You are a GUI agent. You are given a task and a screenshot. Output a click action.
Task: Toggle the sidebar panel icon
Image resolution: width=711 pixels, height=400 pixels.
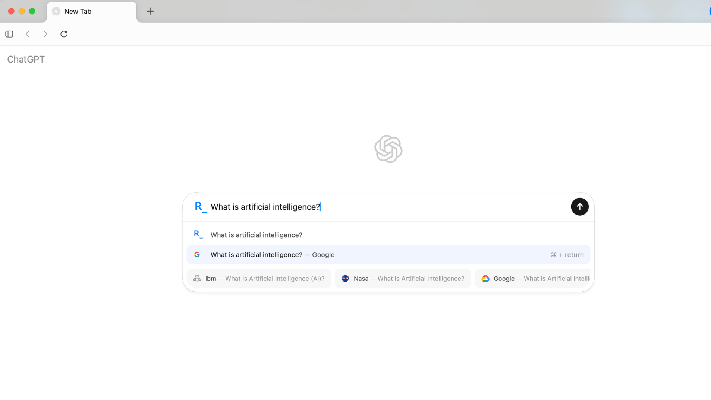tap(9, 34)
